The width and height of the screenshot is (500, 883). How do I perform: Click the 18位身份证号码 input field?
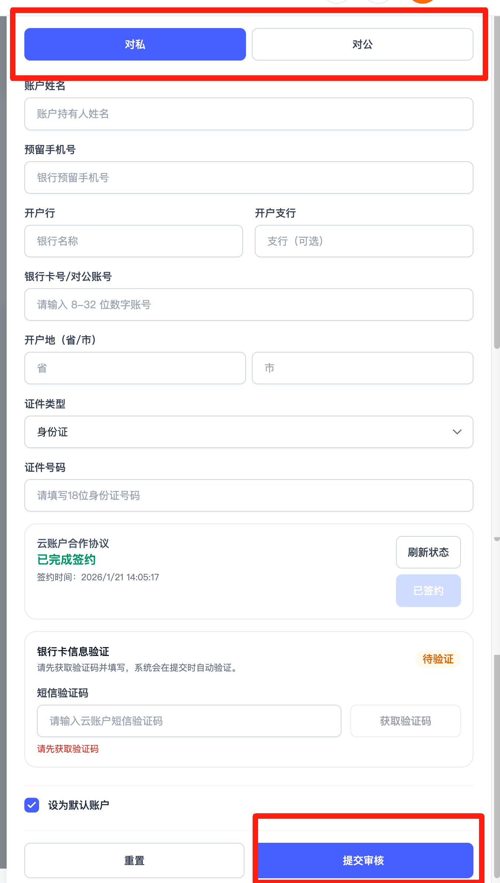tap(249, 495)
